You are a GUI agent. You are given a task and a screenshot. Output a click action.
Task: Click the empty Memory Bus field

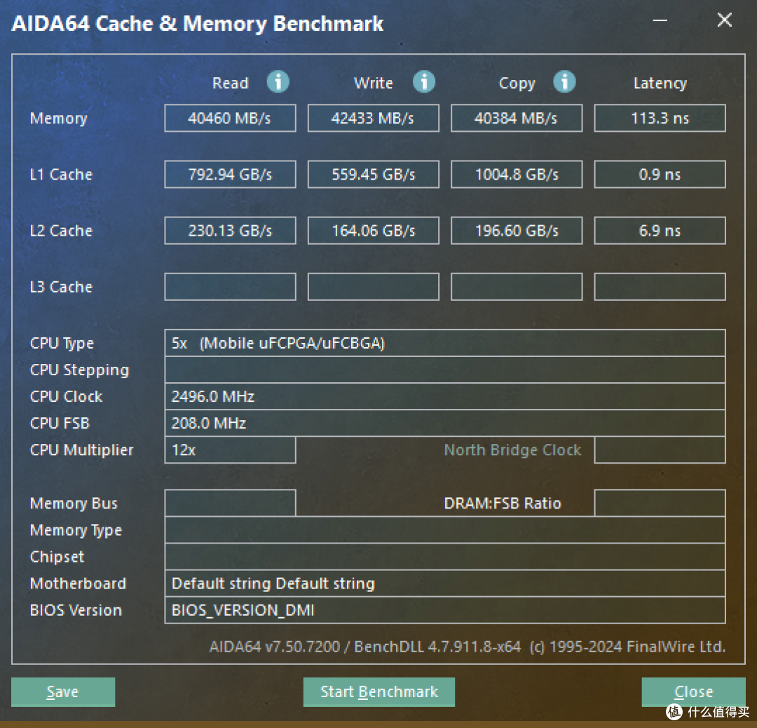230,503
